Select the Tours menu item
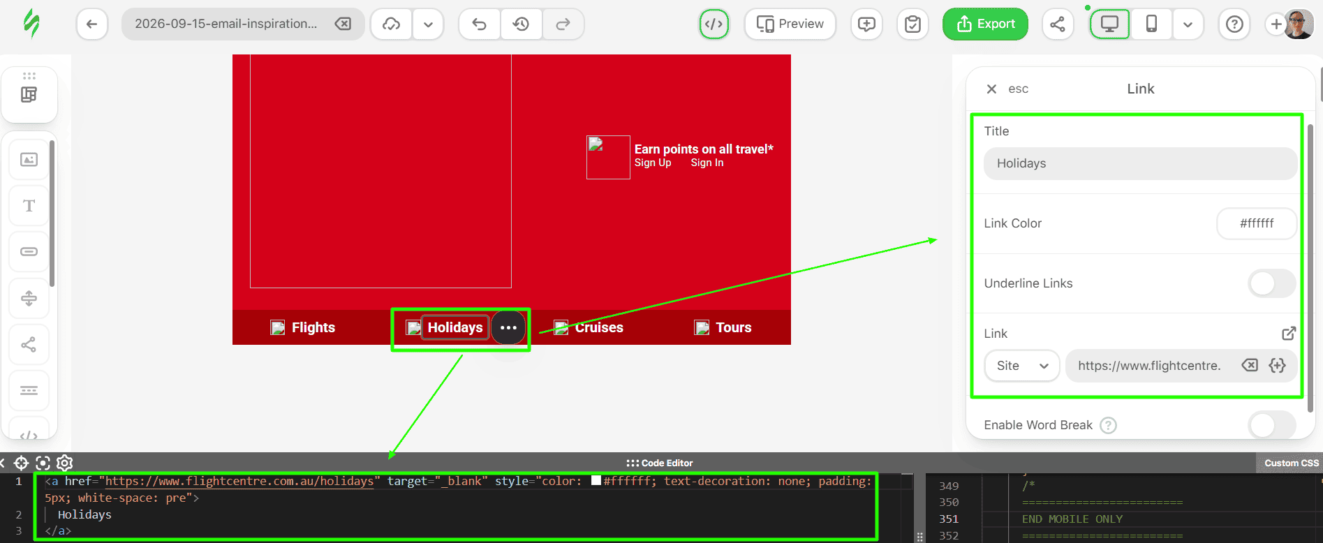 click(734, 327)
